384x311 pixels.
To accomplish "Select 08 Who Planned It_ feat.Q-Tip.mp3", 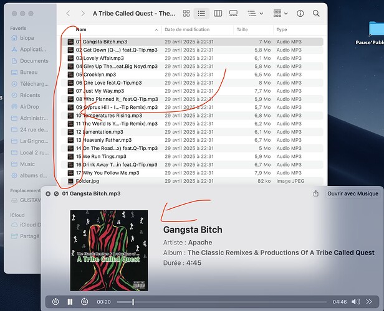I will 192,99.
